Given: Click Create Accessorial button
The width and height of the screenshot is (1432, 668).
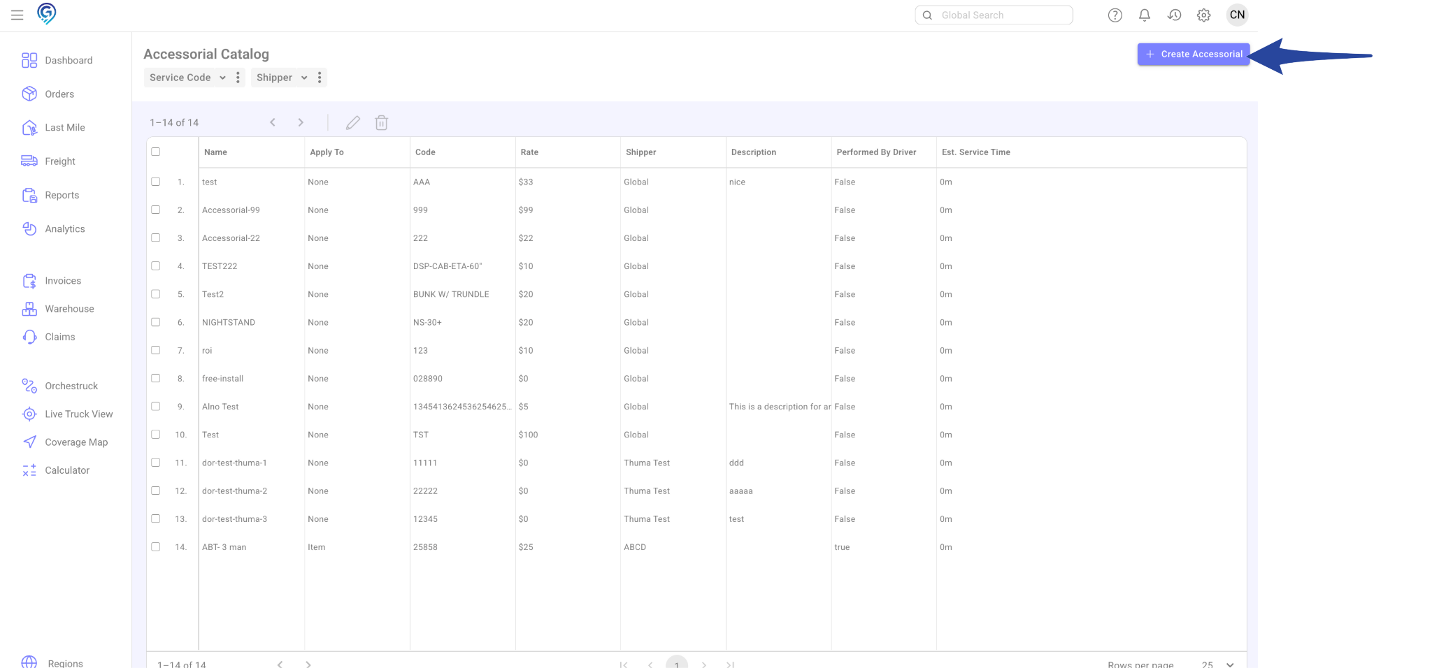Looking at the screenshot, I should coord(1194,54).
